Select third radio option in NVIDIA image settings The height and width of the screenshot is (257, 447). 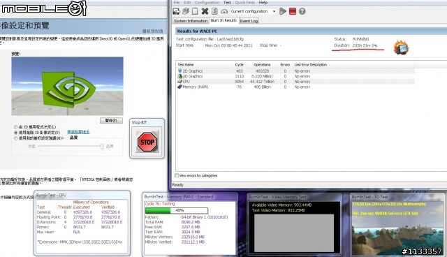tap(15, 138)
